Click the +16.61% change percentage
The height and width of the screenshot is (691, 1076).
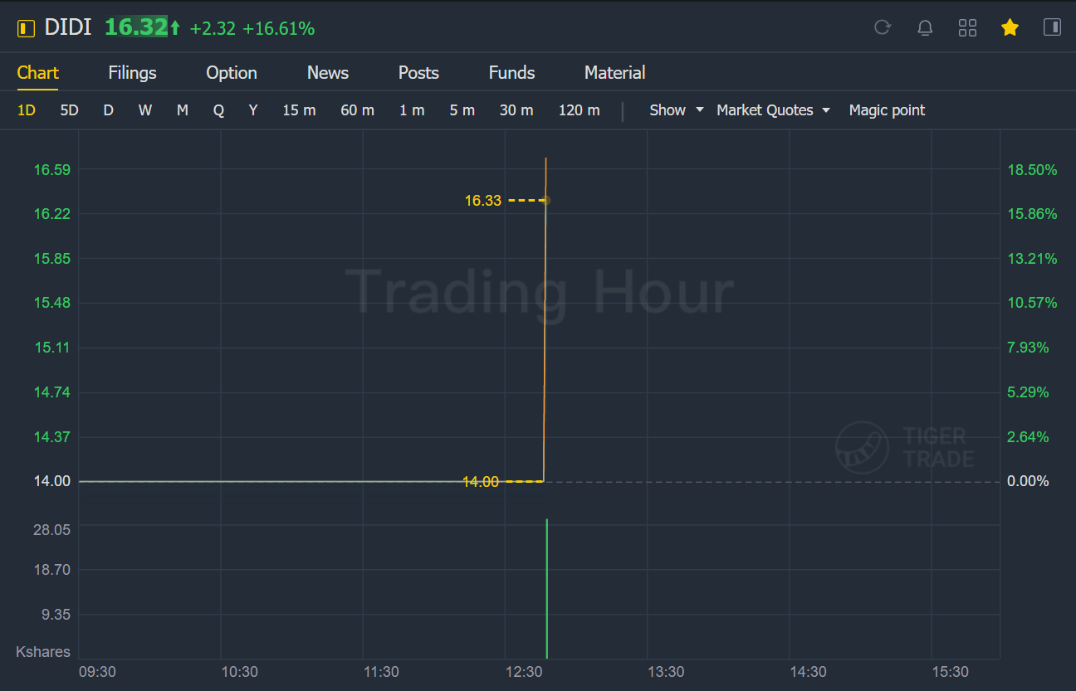click(278, 29)
